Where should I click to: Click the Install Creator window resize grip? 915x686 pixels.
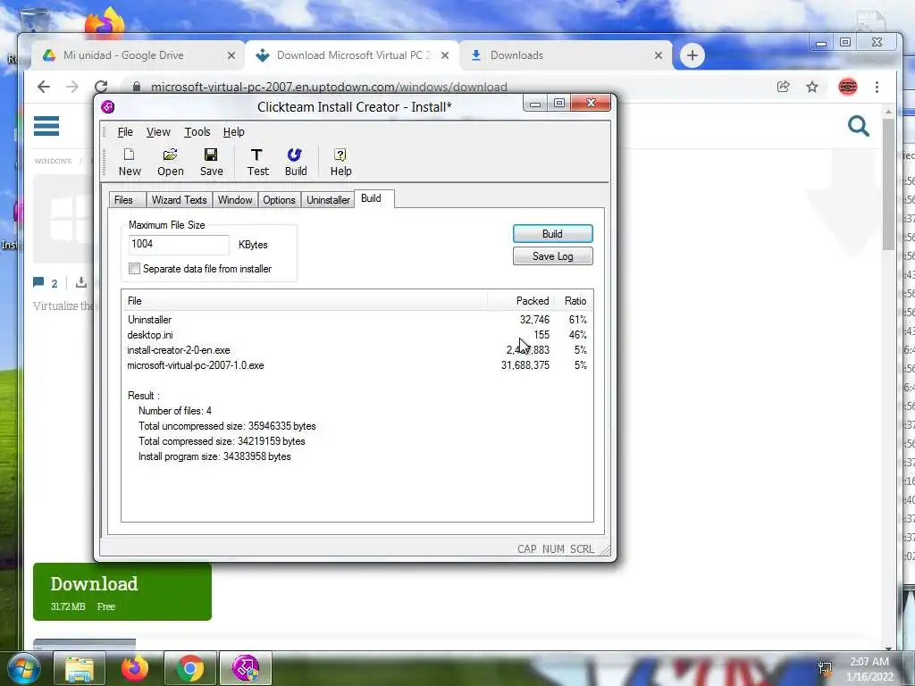click(x=605, y=549)
